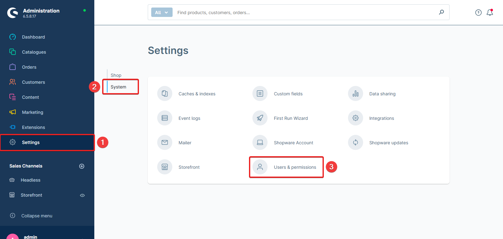Click the notifications bell icon

tap(489, 13)
